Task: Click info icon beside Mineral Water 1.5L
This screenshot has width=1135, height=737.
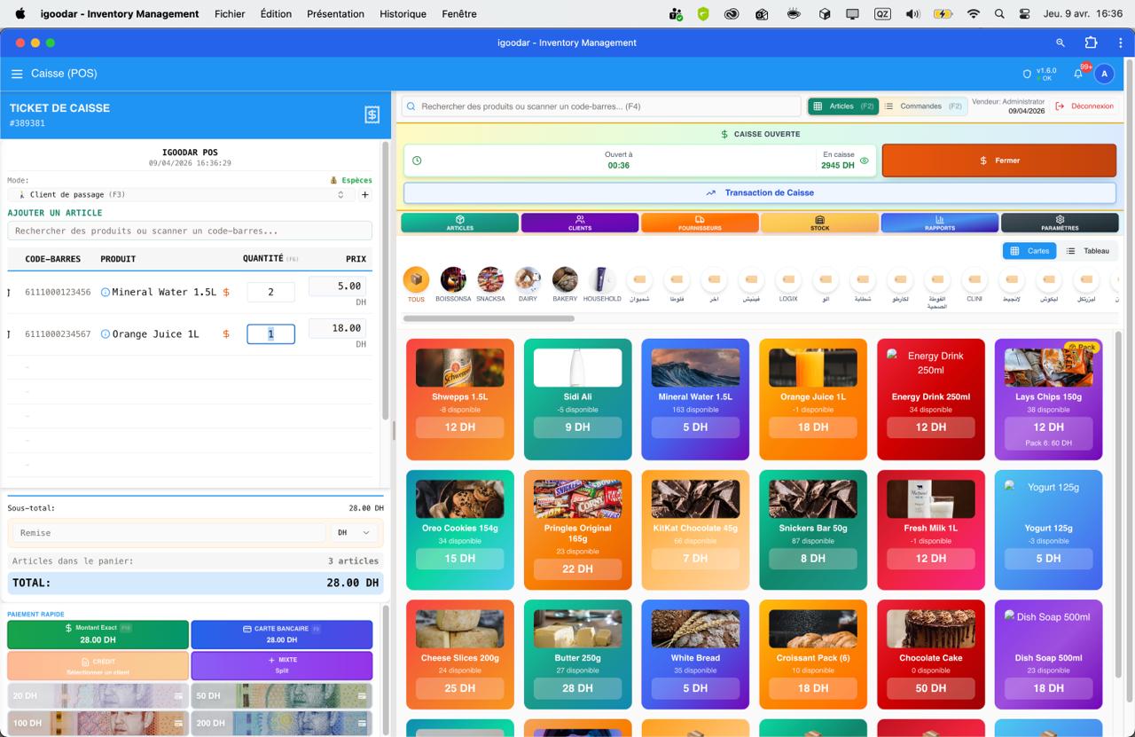Action: pyautogui.click(x=106, y=292)
